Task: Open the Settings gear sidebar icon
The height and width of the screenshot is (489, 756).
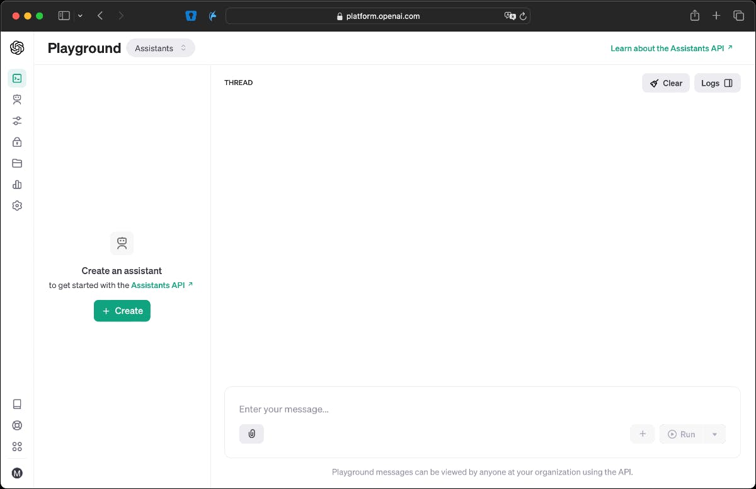Action: [x=17, y=205]
